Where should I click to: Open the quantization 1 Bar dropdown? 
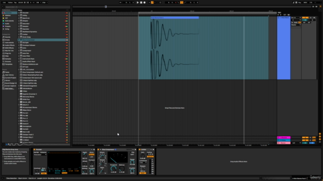tap(44, 3)
